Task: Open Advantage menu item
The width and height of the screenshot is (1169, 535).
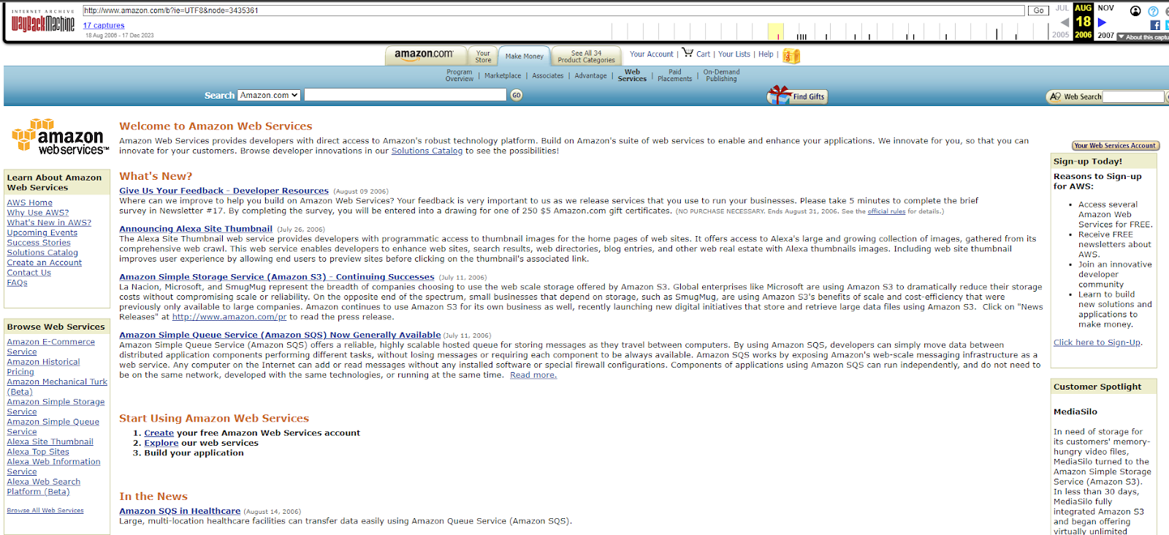Action: [590, 76]
